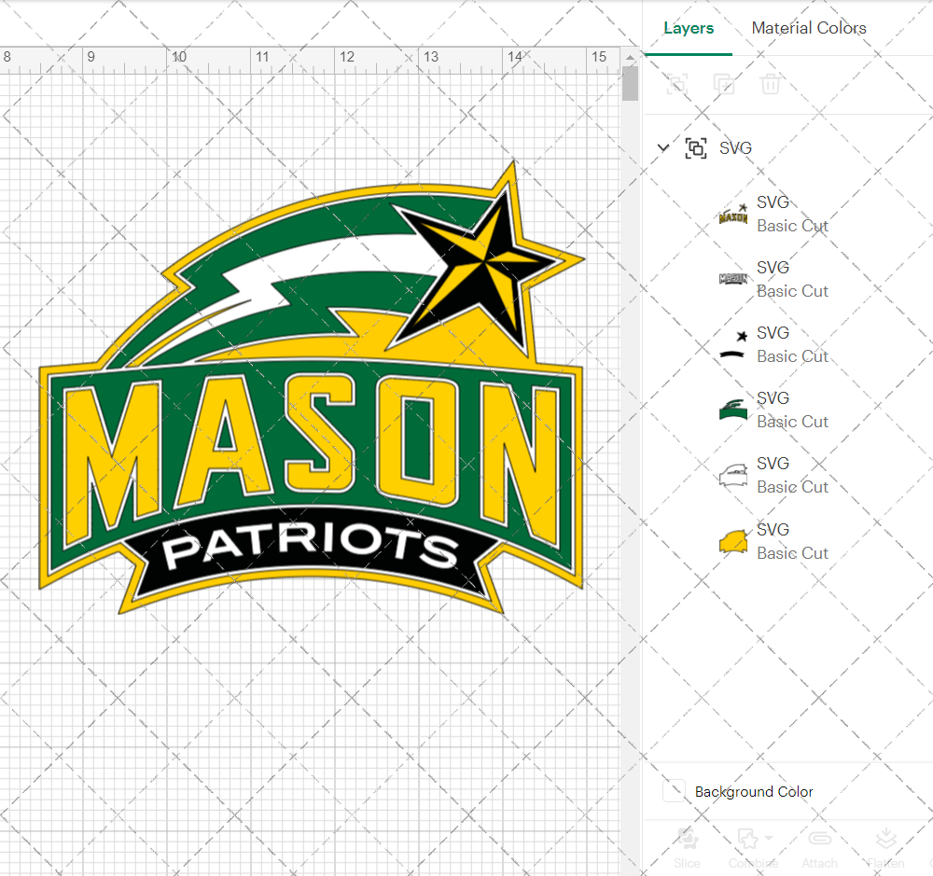
Task: Collapse the SVG group chevron
Action: (x=662, y=147)
